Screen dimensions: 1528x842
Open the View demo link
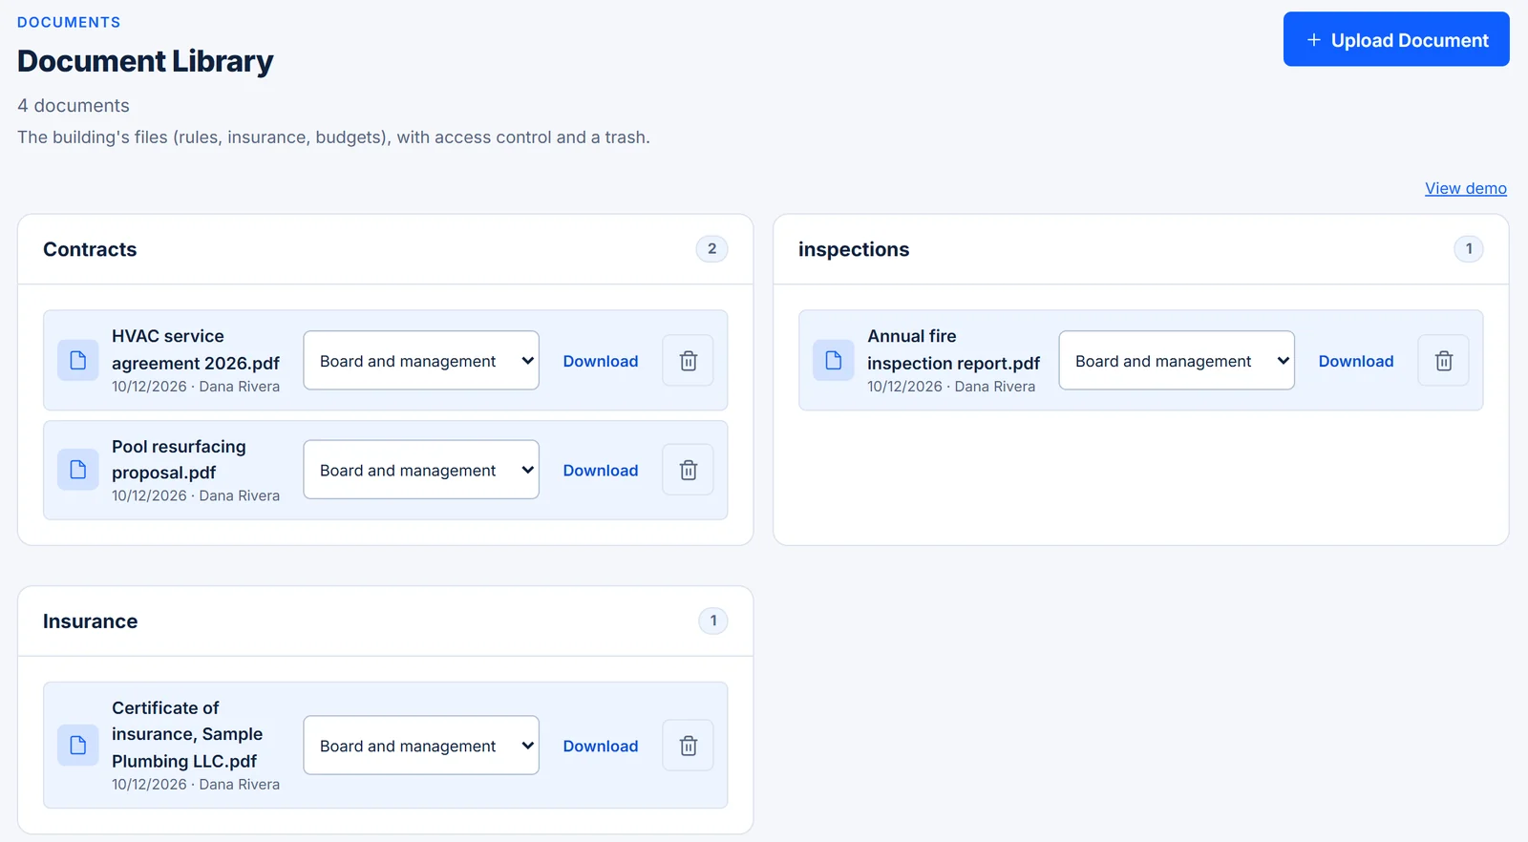click(1466, 188)
